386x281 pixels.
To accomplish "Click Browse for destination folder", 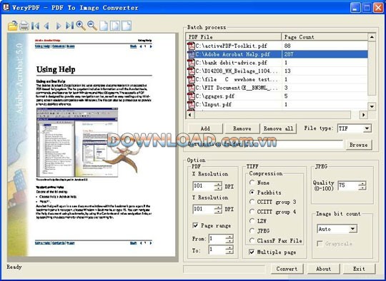I will (358, 145).
